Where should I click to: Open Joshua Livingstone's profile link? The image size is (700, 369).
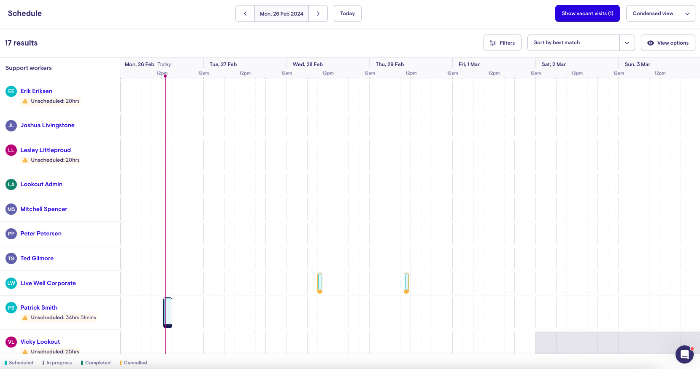[47, 125]
